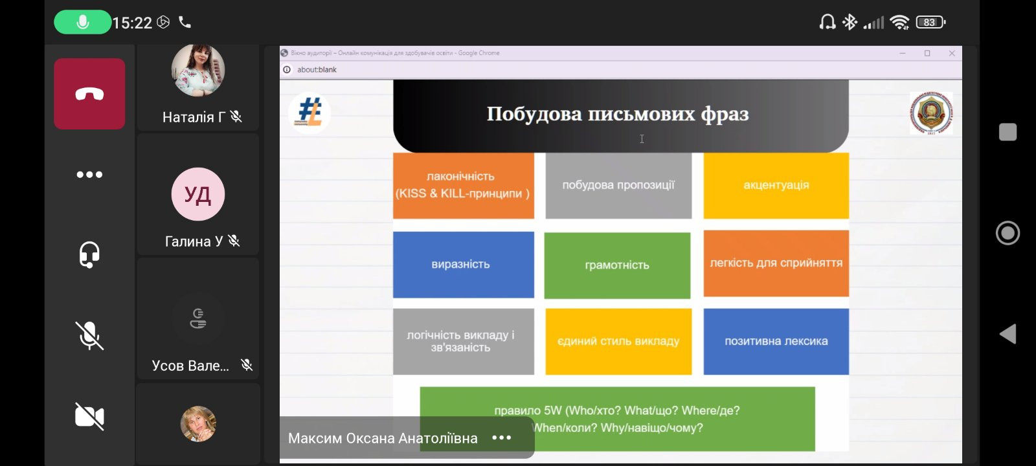Turn on your camera

pyautogui.click(x=89, y=416)
